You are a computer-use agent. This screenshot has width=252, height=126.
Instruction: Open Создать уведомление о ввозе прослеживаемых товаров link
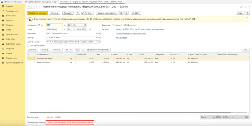(x=70, y=123)
